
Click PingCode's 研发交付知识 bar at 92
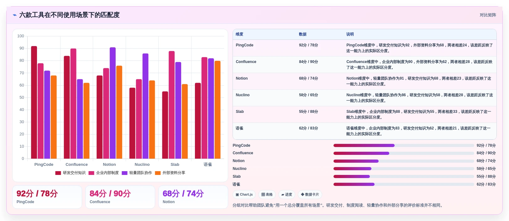tap(34, 103)
